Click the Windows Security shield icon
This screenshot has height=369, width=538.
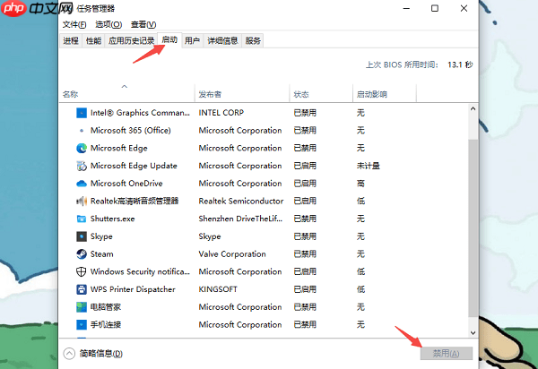[x=81, y=271]
